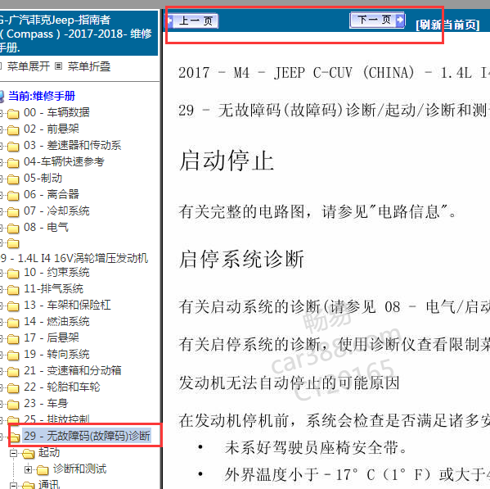490x489 pixels.
Task: Select 17 - 后悬架 entry
Action: (x=52, y=337)
